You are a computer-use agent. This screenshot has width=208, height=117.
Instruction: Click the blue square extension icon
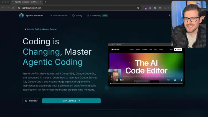[155, 8]
